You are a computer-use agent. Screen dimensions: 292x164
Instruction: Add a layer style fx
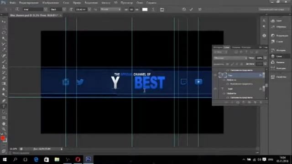pos(232,102)
